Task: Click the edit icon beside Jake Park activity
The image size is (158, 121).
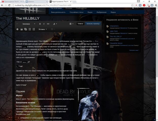Action: click(108, 32)
